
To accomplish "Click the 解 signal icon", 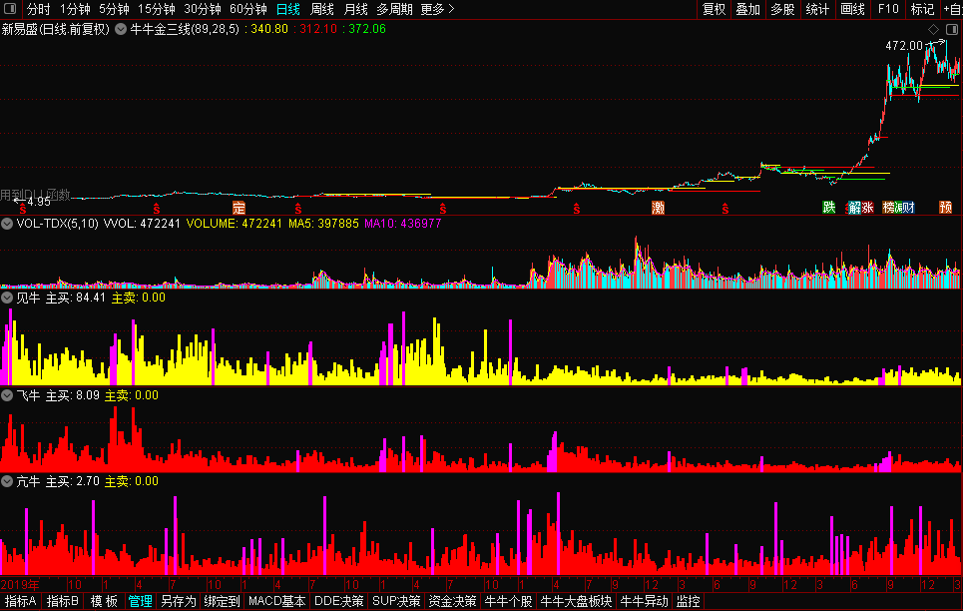I will click(854, 208).
